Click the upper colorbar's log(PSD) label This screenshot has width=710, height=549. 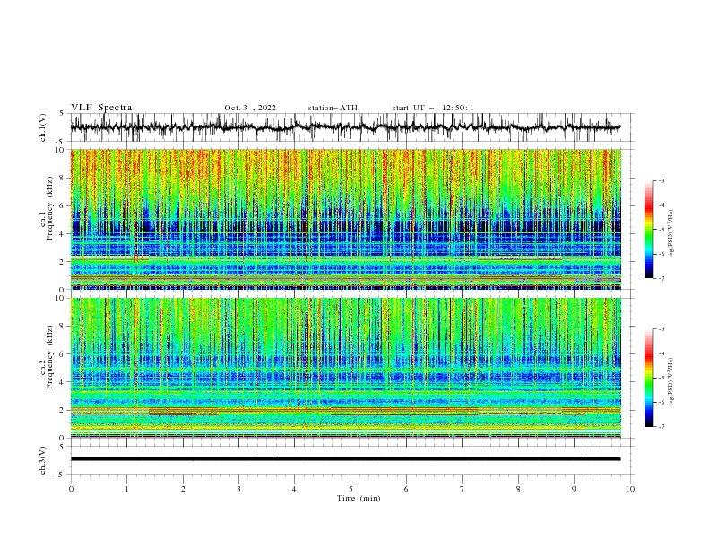point(671,234)
